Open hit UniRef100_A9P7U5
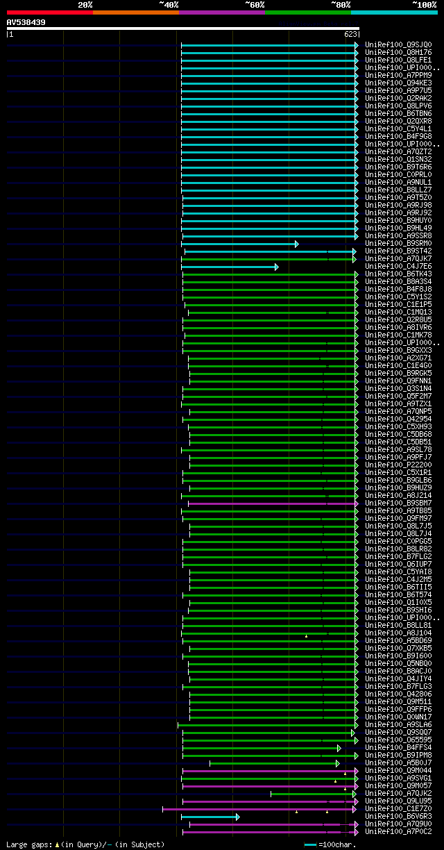Screen dimensions: 444x850 [398, 91]
